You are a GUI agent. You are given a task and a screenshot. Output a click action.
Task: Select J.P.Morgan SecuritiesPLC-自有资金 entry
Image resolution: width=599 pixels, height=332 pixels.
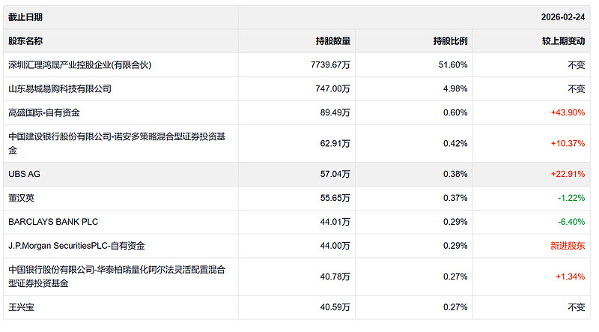(x=77, y=246)
